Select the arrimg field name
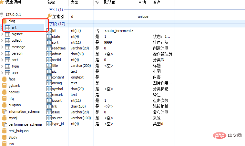 click(x=57, y=83)
